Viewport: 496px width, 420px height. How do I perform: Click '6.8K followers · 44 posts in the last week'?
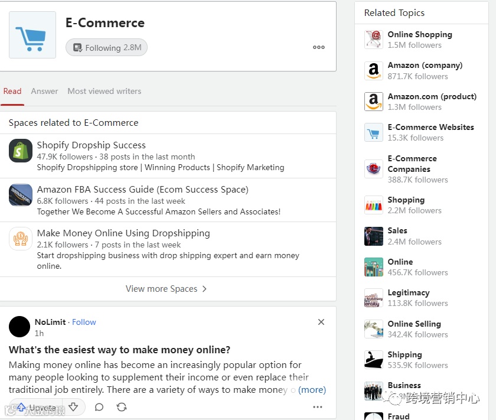coord(111,201)
